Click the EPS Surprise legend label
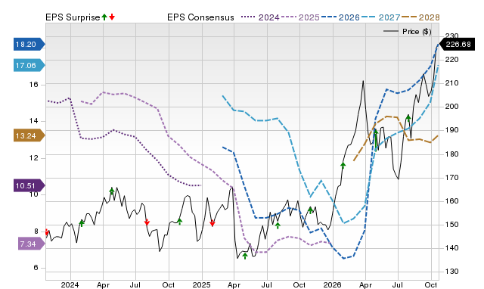The height and width of the screenshot is (289, 484). click(x=73, y=17)
